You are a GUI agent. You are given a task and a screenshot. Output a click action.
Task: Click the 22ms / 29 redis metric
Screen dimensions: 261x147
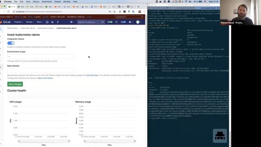(x=58, y=17)
